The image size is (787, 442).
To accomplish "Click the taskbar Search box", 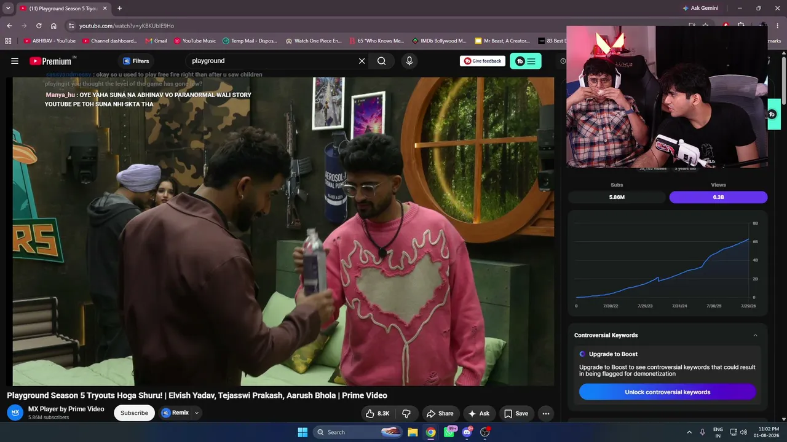I will (x=358, y=432).
